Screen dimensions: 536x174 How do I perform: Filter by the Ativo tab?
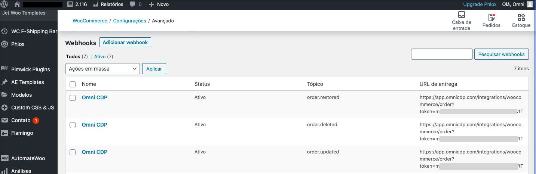100,57
